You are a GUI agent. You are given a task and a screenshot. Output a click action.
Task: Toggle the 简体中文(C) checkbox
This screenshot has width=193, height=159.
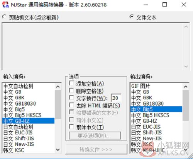tap(71, 120)
